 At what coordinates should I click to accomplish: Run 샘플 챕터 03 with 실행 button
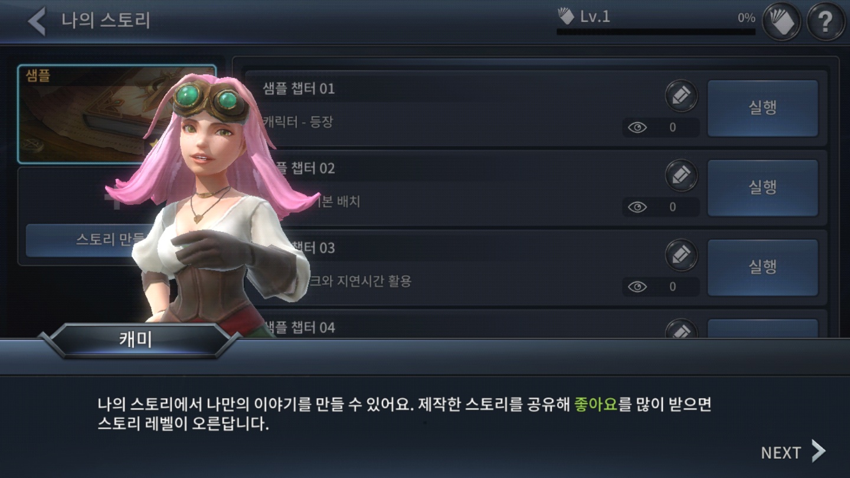coord(763,267)
